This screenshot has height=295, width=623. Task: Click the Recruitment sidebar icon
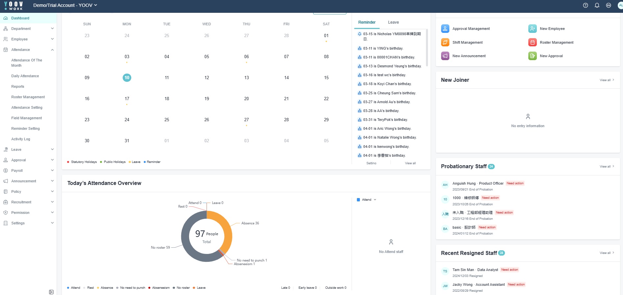coord(6,202)
